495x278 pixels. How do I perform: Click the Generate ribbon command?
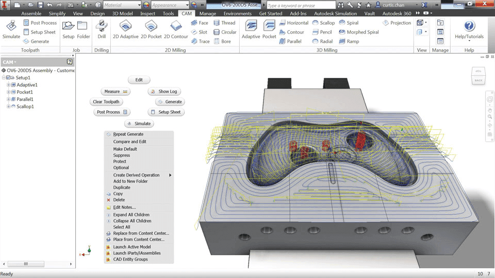[36, 41]
